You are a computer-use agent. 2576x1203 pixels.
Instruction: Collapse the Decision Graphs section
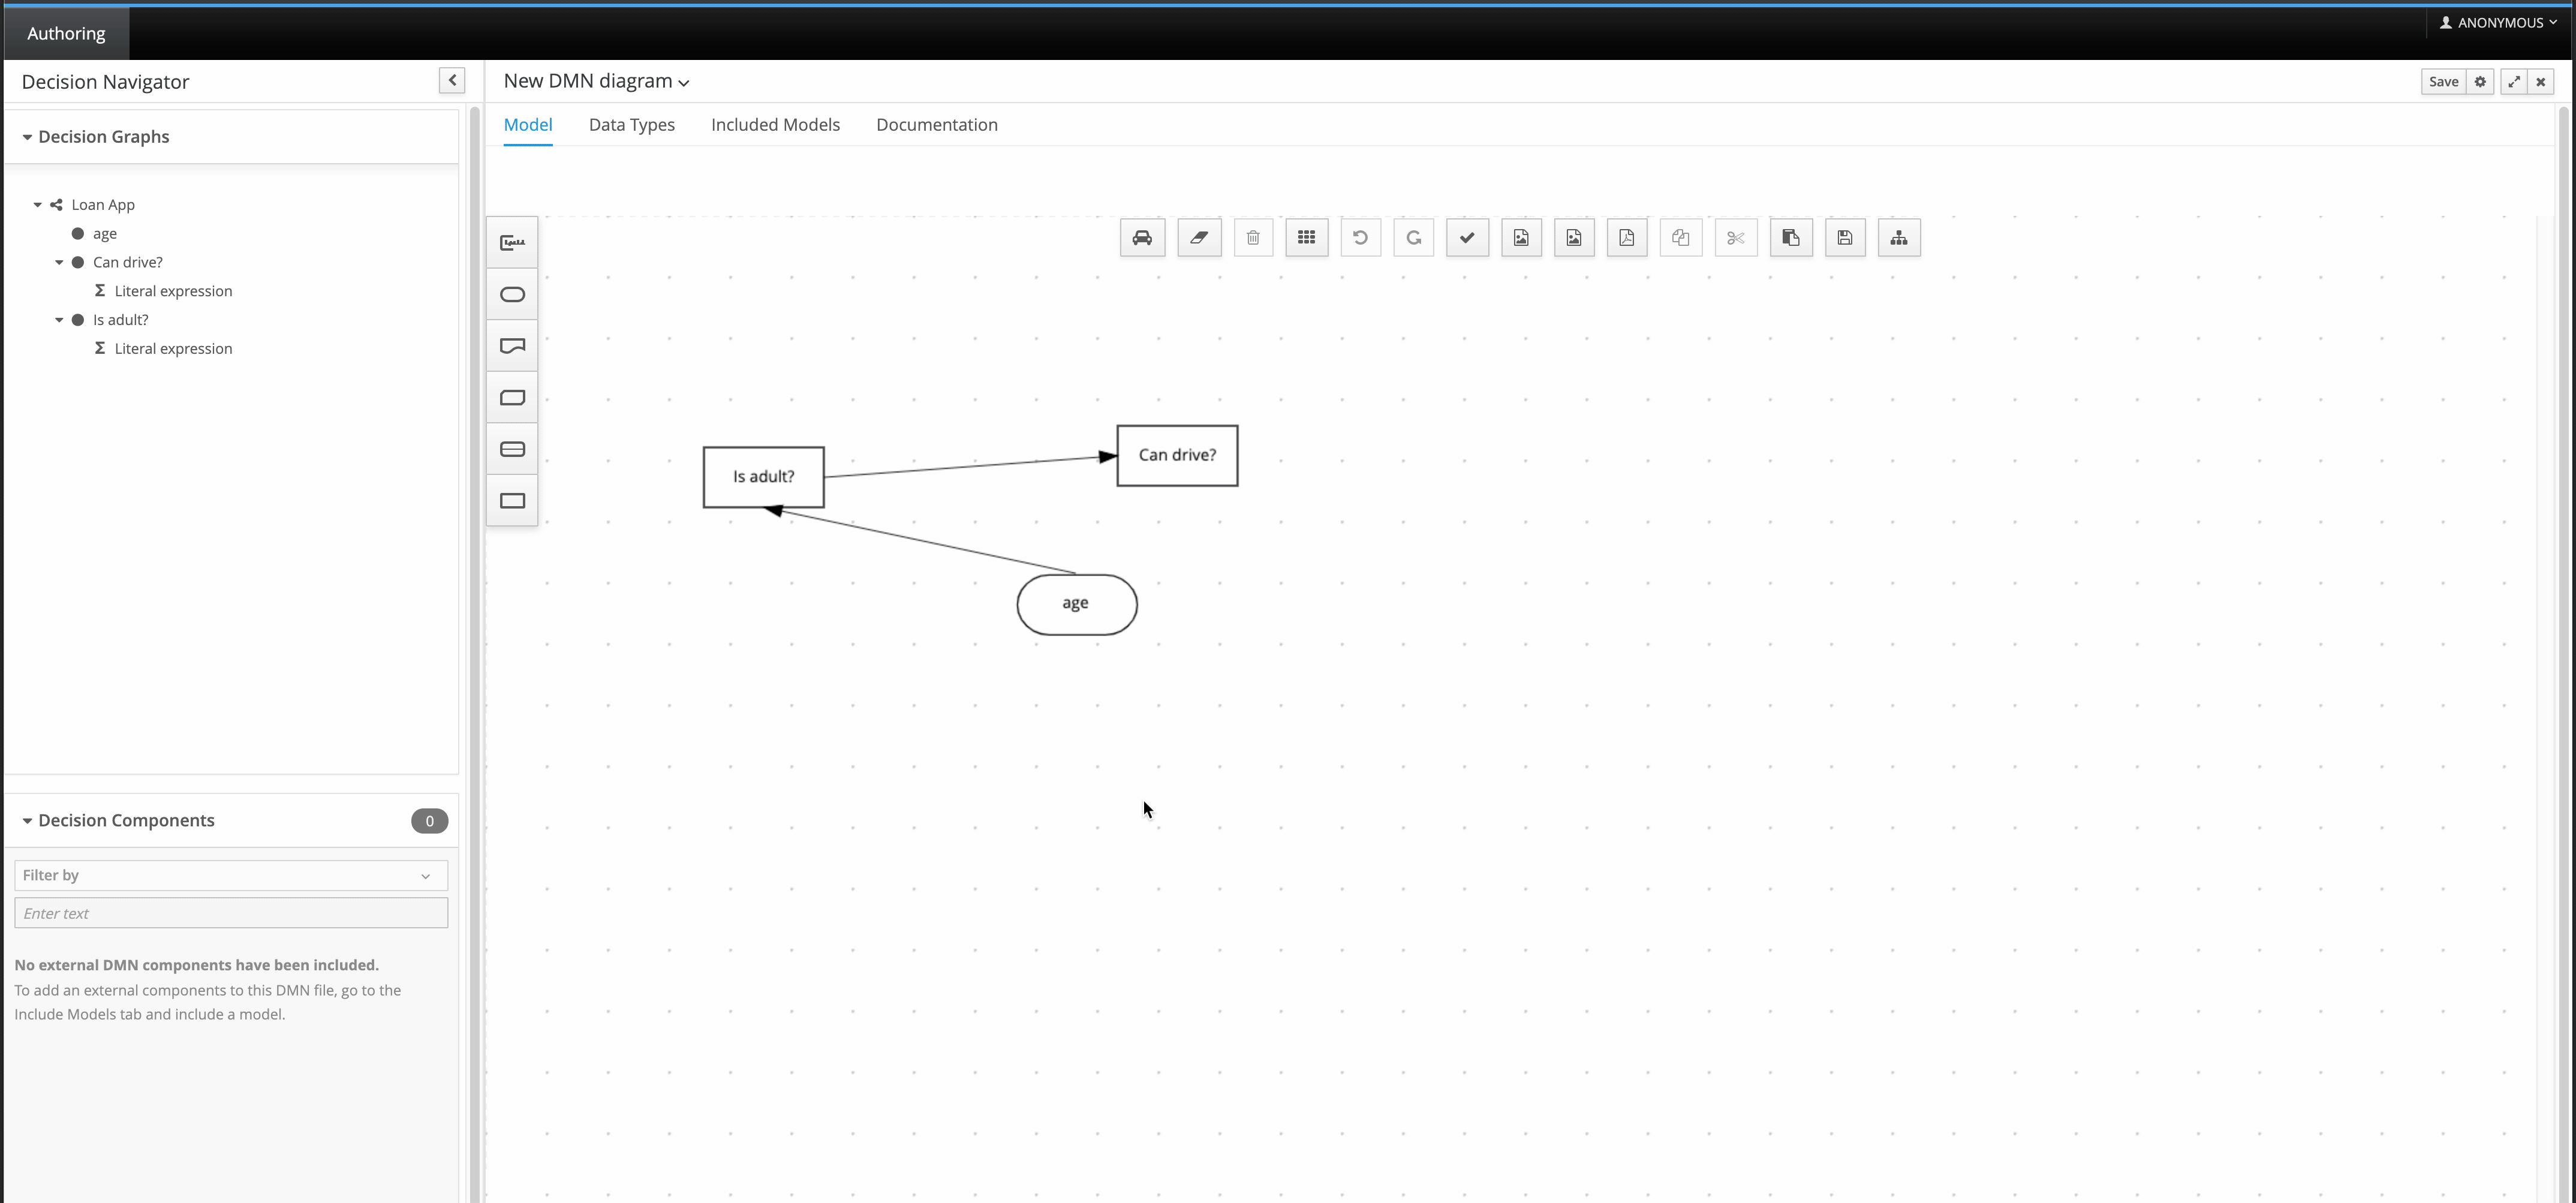(27, 137)
